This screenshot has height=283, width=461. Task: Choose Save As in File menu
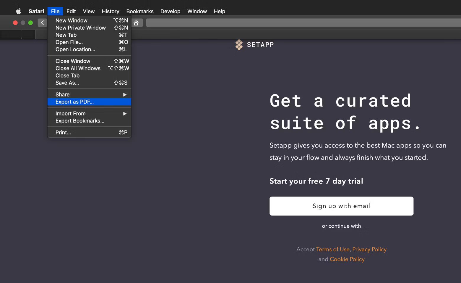tap(67, 83)
